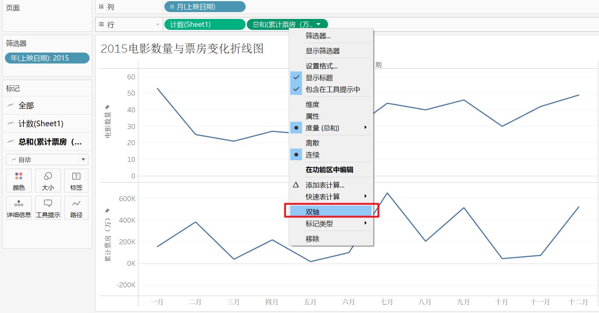
Task: Click the pin icon on 累计票房 axis
Action: pyautogui.click(x=107, y=211)
